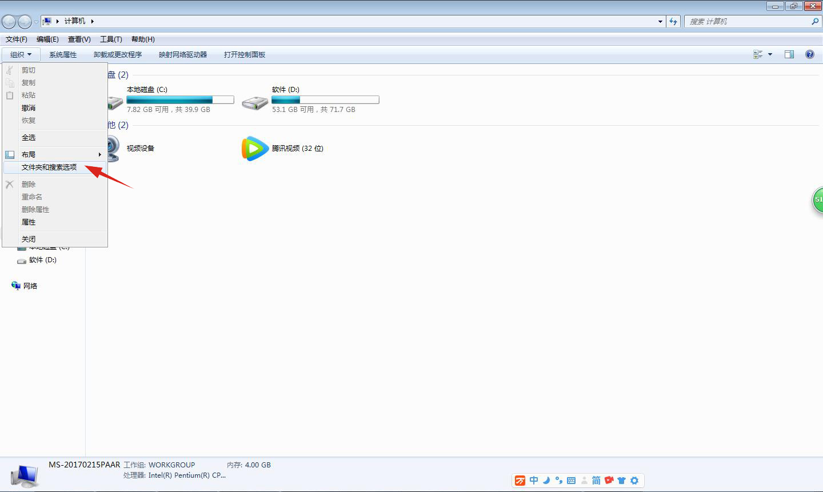Screen dimensions: 823x492
Task: Toggle the 中 Chinese/English mode icon
Action: 533,481
